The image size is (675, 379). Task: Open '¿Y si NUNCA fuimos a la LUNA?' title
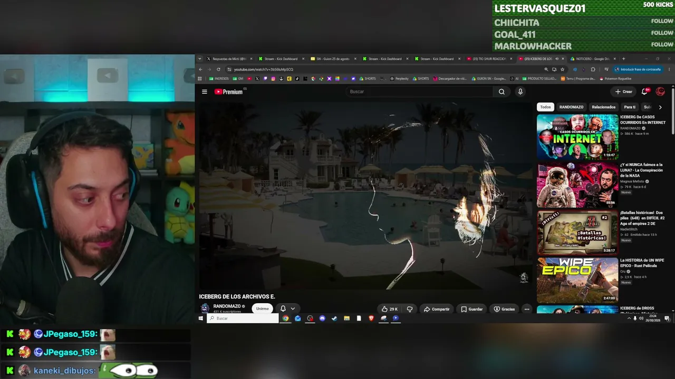(641, 170)
